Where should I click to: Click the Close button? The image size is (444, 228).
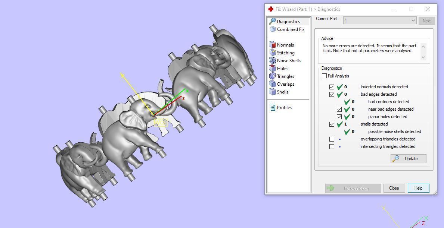pos(394,188)
